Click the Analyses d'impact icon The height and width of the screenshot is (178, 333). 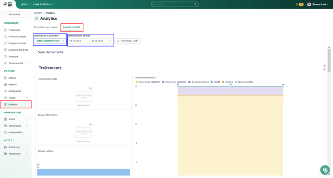click(x=5, y=43)
